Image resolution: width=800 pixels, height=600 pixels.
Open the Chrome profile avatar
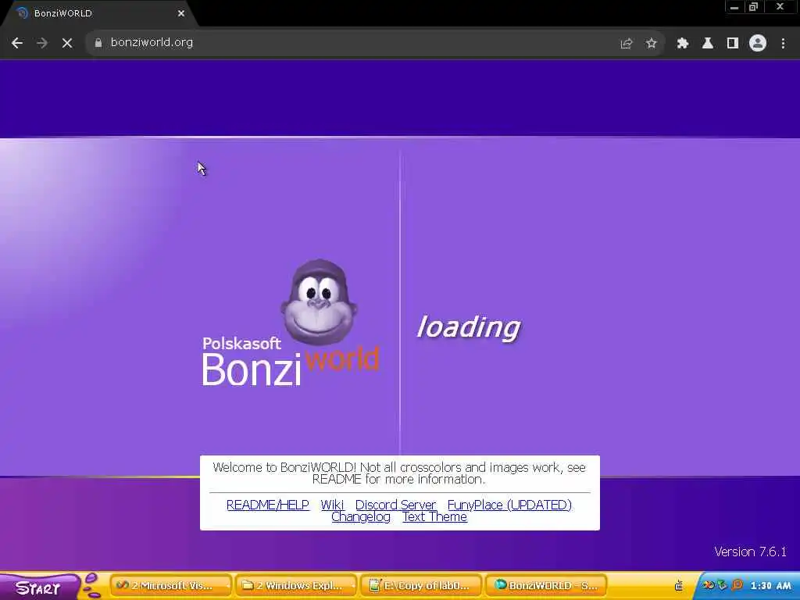pyautogui.click(x=758, y=44)
